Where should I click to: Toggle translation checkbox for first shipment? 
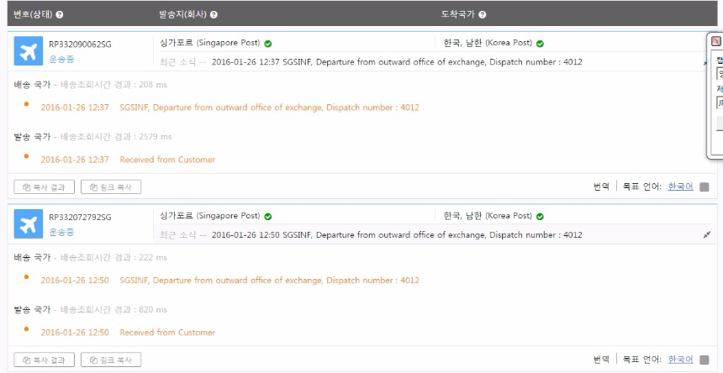[x=705, y=187]
